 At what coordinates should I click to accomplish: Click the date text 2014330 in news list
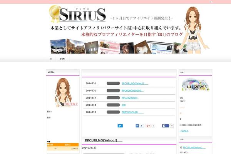[x=91, y=90]
